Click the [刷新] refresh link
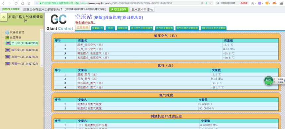285x129 pixels. pyautogui.click(x=98, y=18)
